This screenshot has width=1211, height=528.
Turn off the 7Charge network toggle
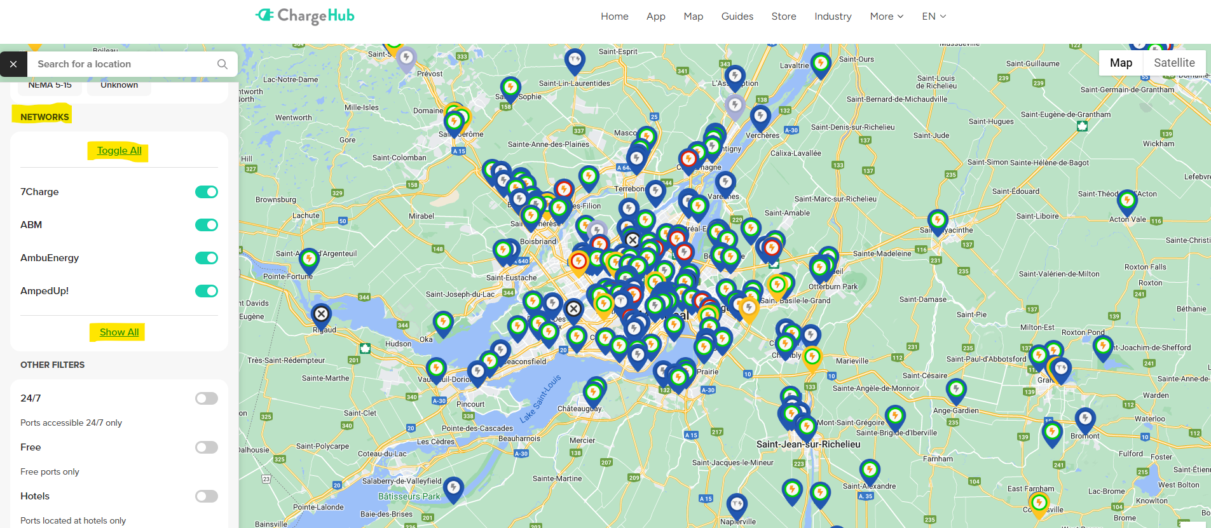207,192
